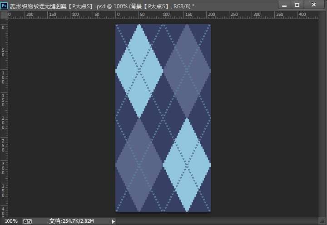The width and height of the screenshot is (327, 225).
Task: Maximize the document window
Action: (297, 5)
